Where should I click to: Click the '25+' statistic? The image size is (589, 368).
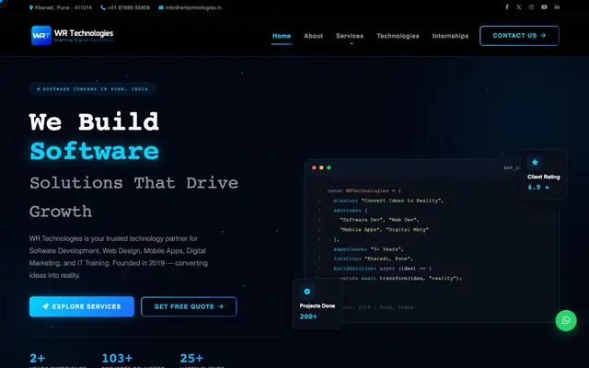coord(191,358)
